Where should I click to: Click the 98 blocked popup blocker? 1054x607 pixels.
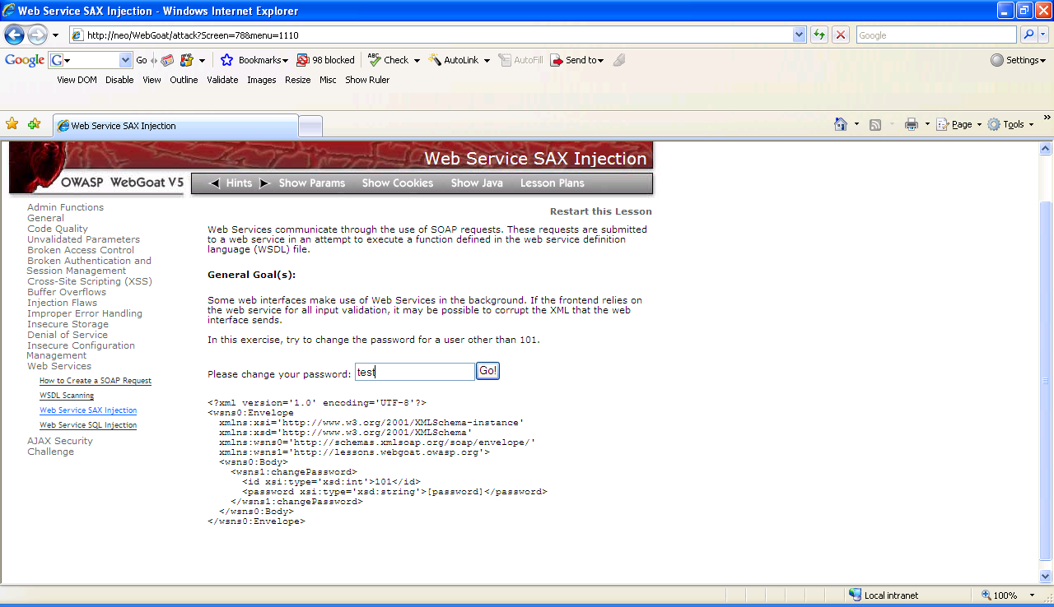[x=326, y=60]
